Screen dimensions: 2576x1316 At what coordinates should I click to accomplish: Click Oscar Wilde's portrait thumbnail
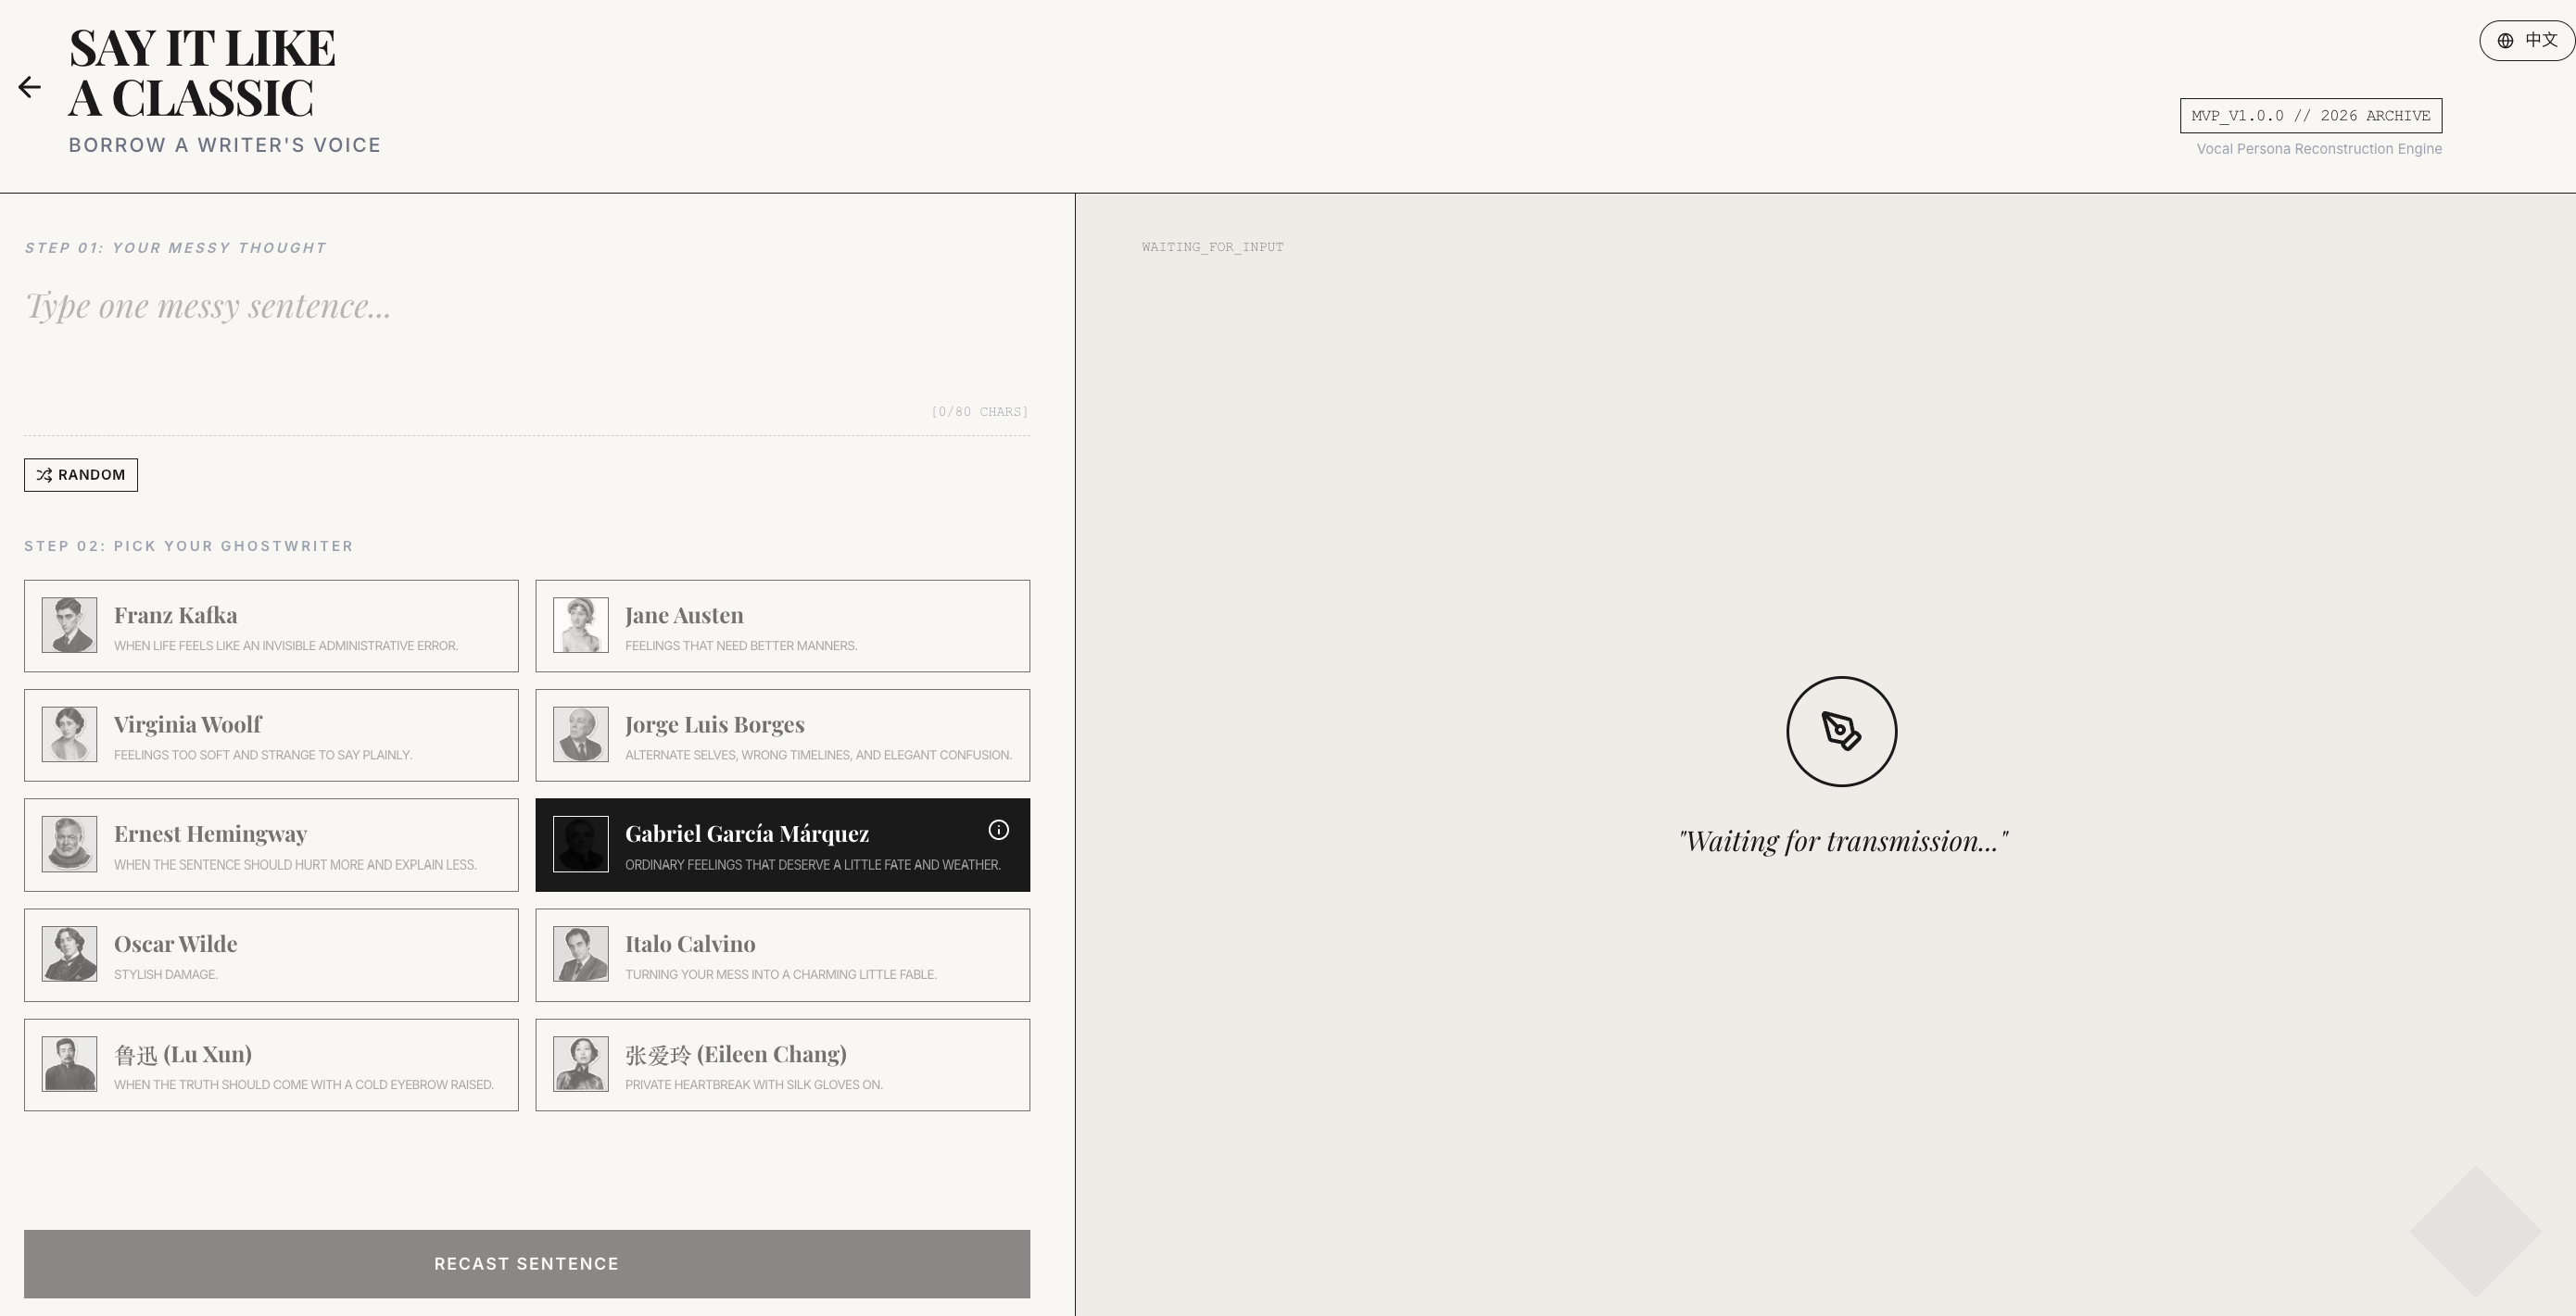click(69, 954)
